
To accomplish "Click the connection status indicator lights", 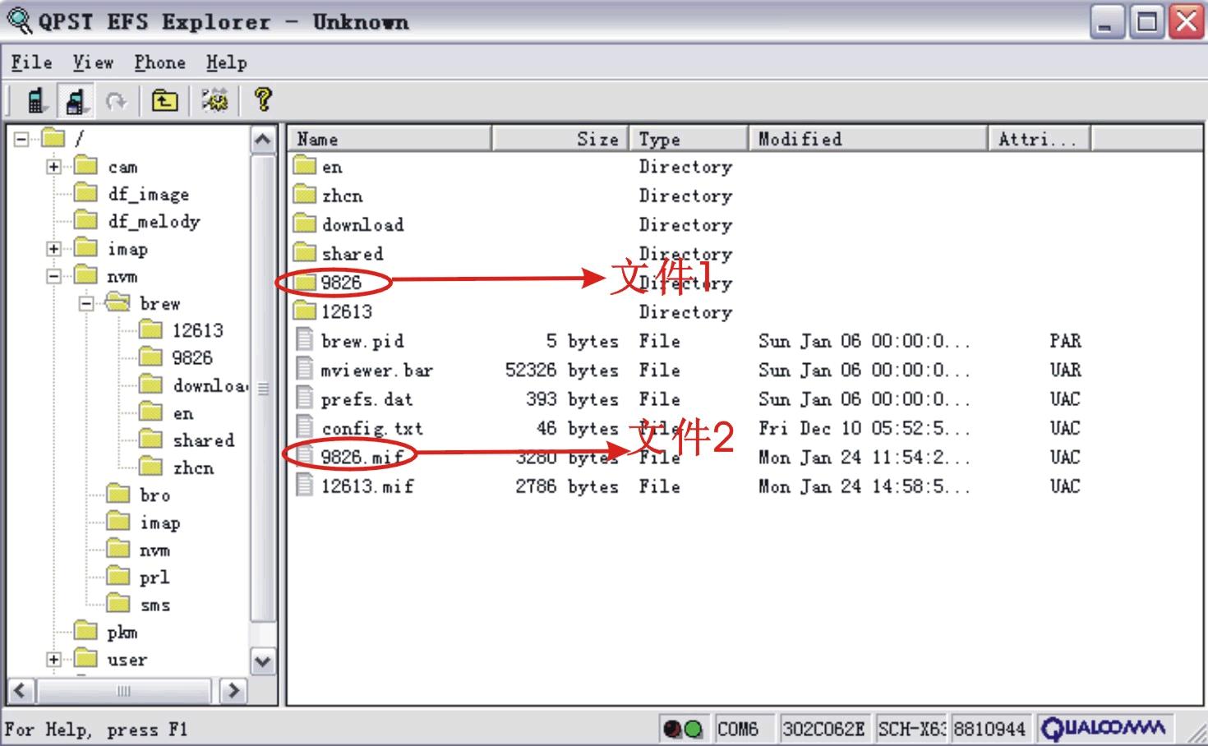I will 683,729.
